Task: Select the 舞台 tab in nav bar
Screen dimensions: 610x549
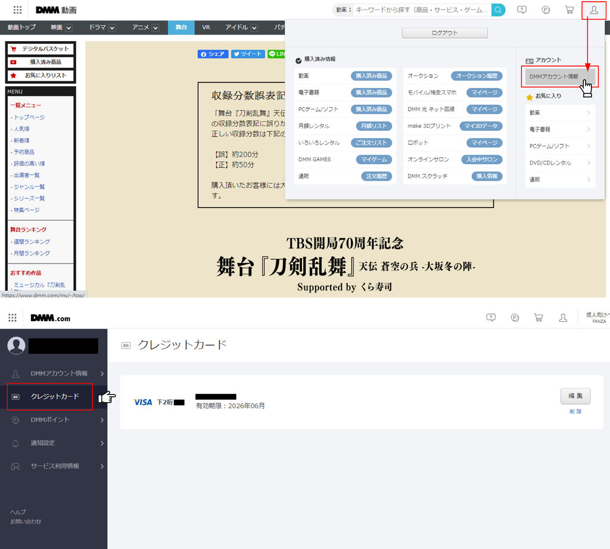Action: click(x=181, y=27)
